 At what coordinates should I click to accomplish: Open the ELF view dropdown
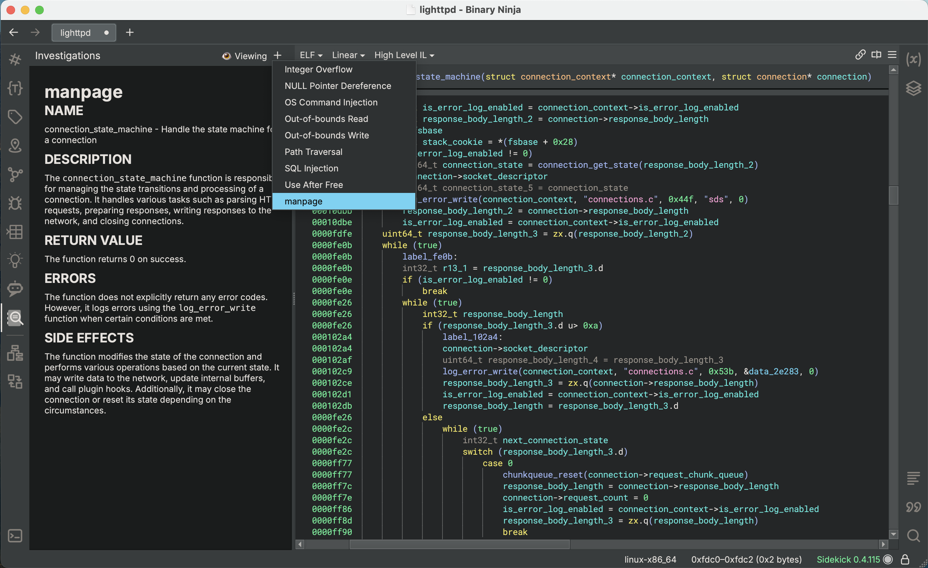coord(311,55)
